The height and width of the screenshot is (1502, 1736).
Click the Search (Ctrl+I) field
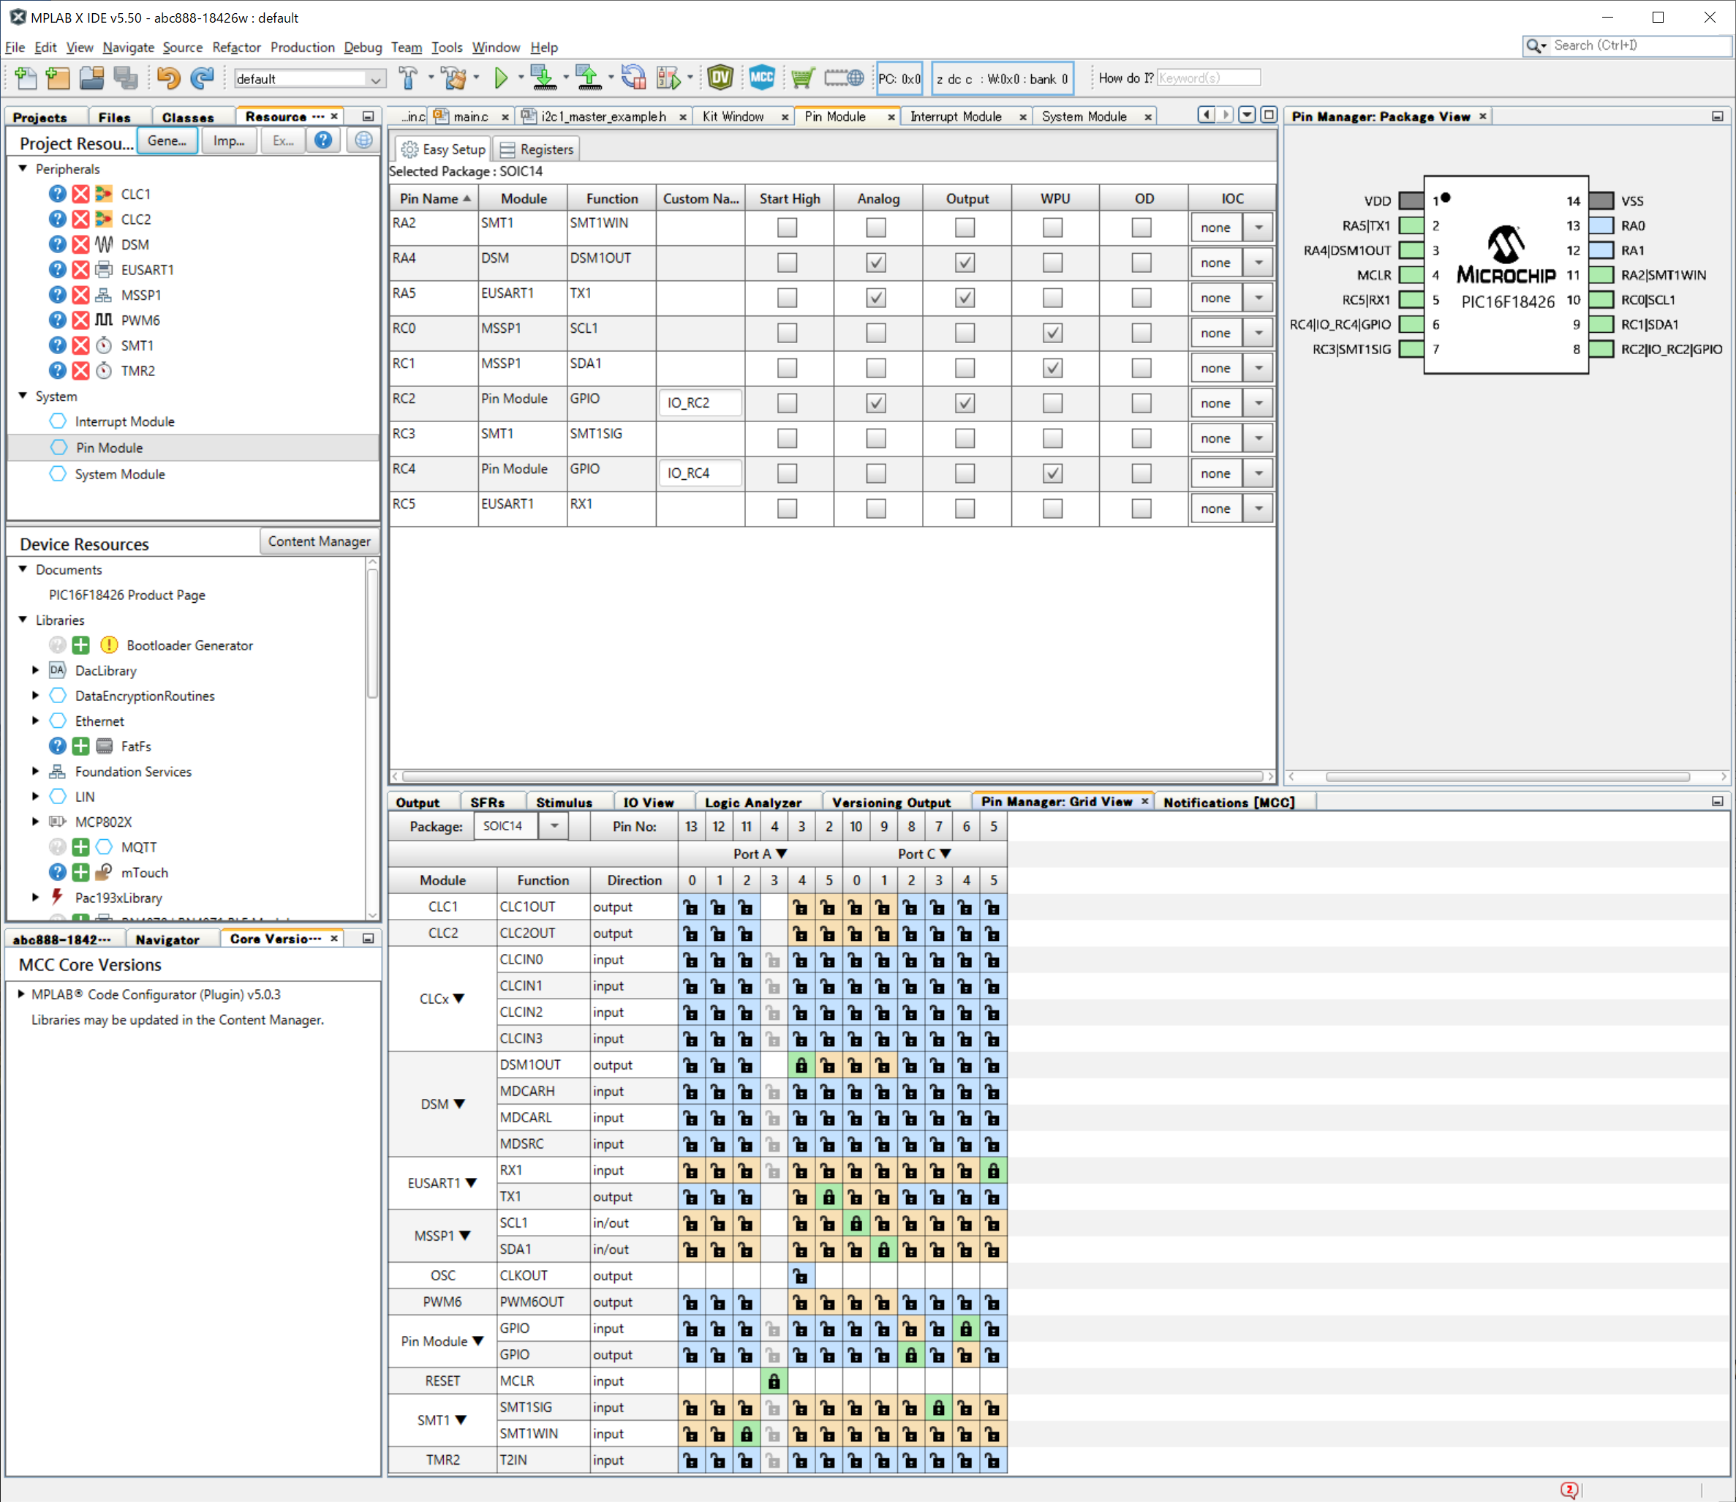(x=1640, y=45)
